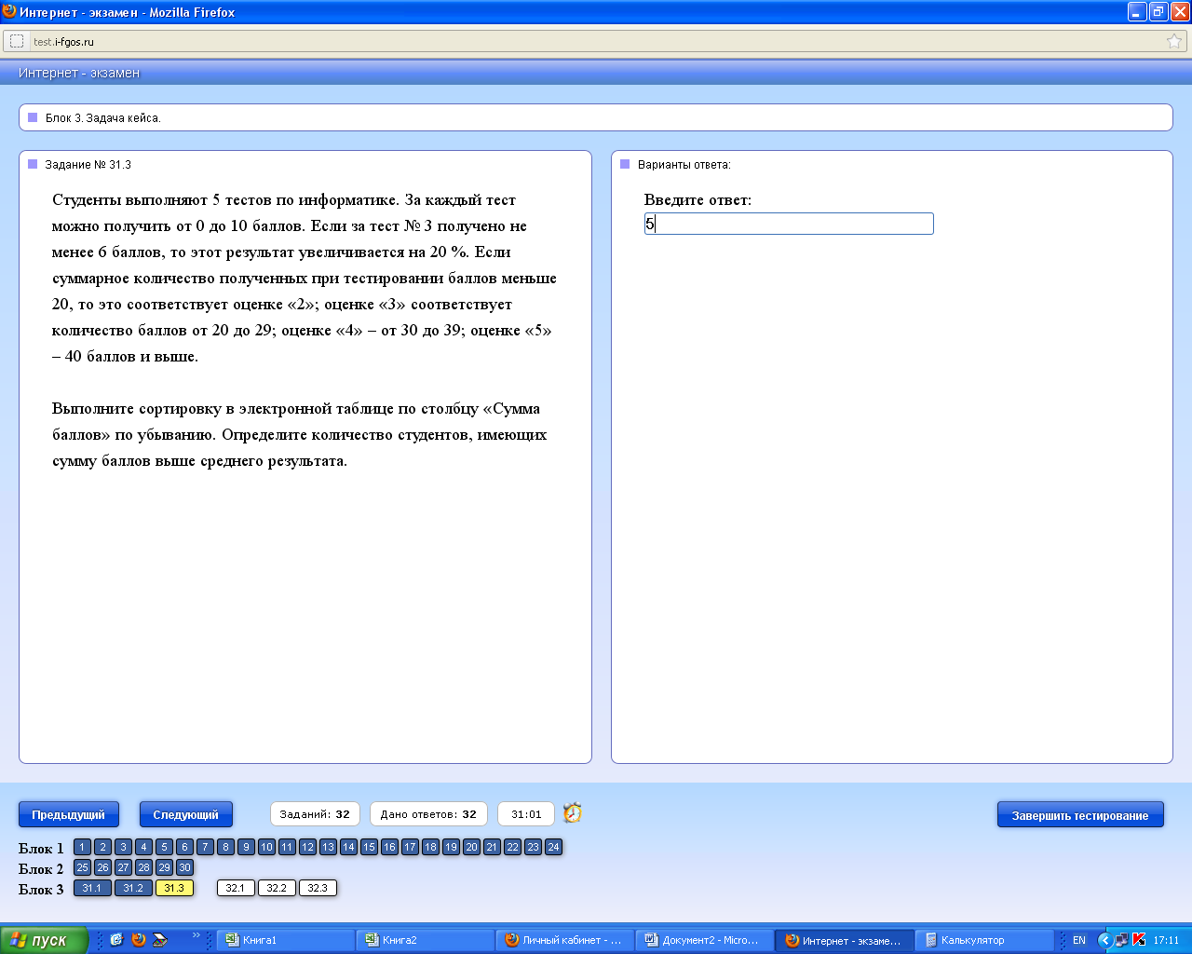
Task: Click the taskbar clock showing 17:11
Action: tap(1166, 940)
